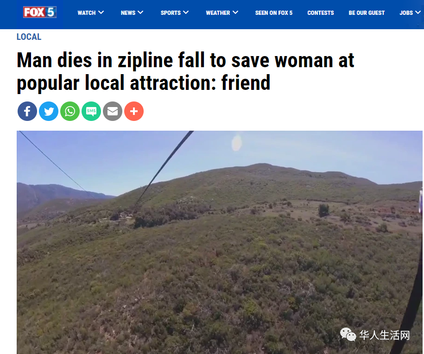Click the FOX 5 logo
424x354 pixels.
(x=40, y=12)
